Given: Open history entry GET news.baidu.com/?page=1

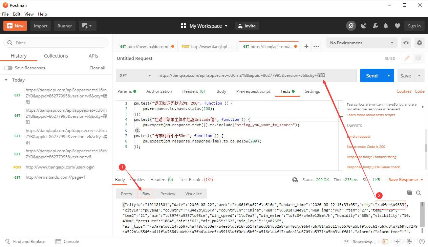Looking at the screenshot, I should point(56,177).
